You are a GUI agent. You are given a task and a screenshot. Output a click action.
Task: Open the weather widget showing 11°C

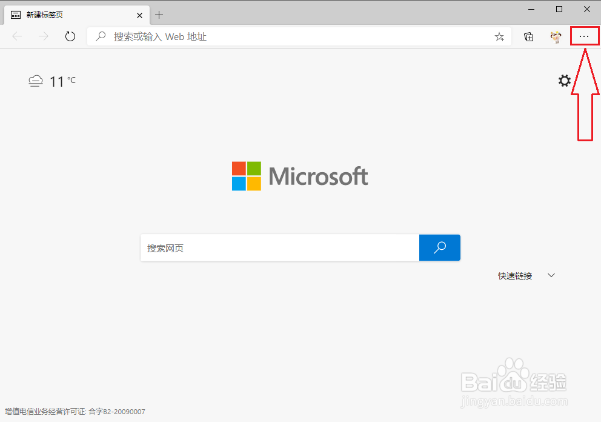[52, 81]
